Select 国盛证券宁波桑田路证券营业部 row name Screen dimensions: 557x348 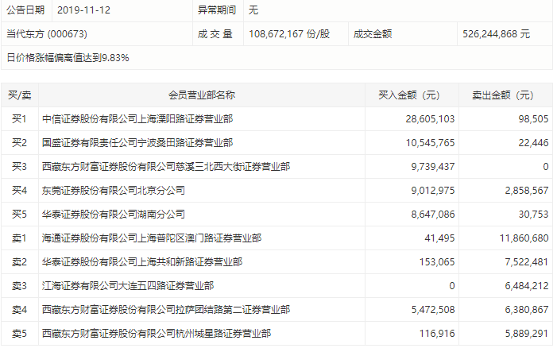[137, 143]
